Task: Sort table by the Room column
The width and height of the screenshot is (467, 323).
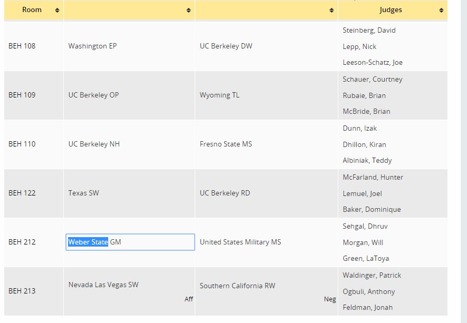Action: click(57, 11)
